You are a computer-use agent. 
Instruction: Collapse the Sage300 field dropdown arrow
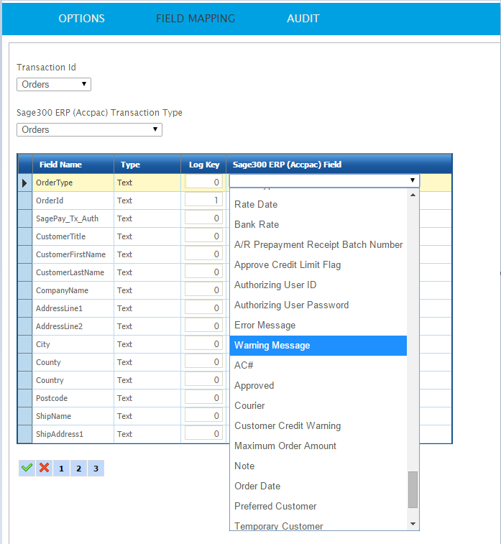412,181
